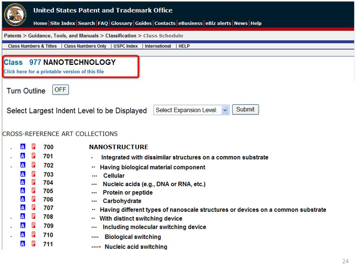Open red P icon for subclass 702

[x=33, y=165]
